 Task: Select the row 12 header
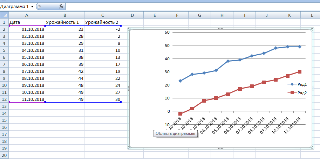pos(4,99)
